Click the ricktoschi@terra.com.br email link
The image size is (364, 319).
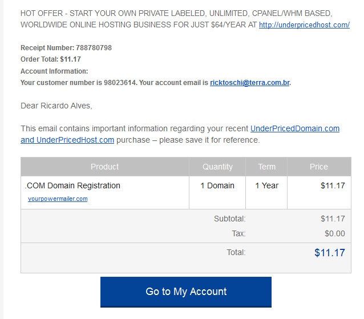(250, 83)
